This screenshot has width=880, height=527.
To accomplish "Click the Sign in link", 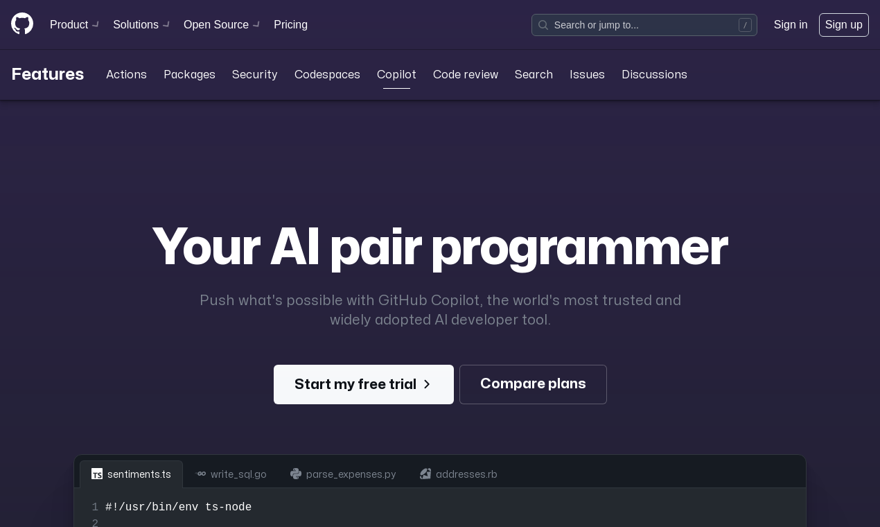I will [791, 25].
